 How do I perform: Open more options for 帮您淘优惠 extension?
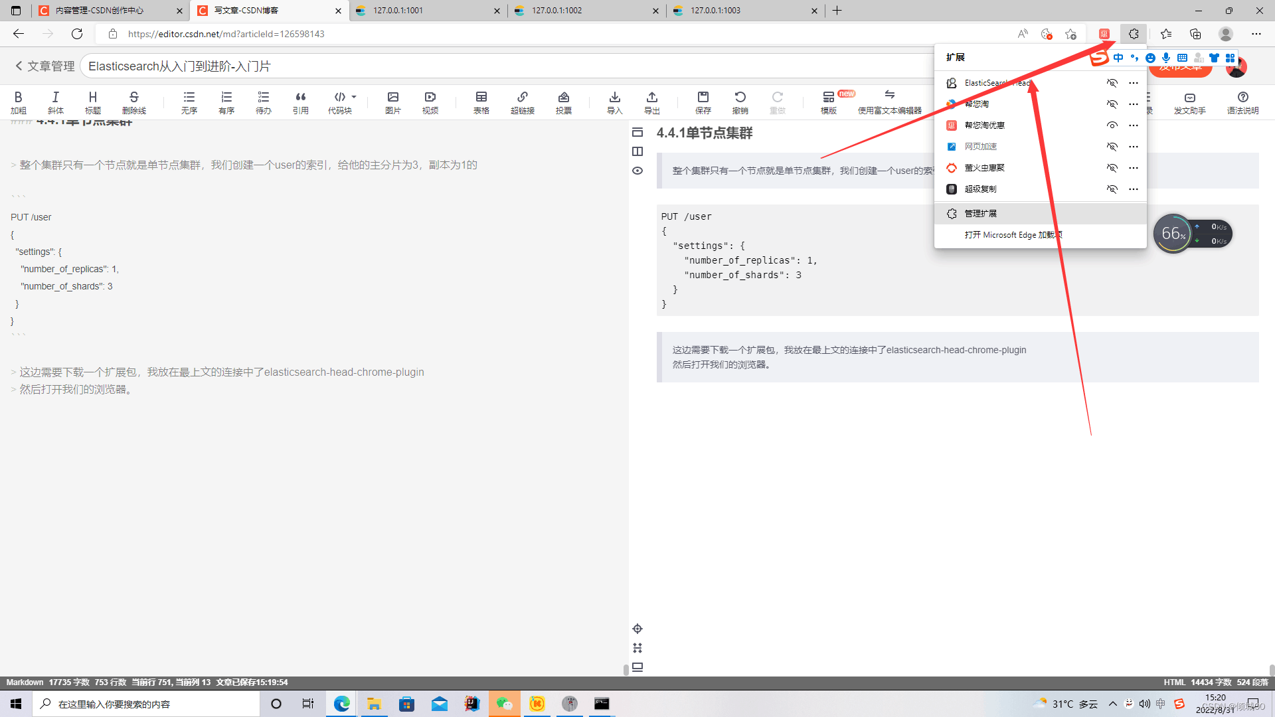tap(1134, 125)
